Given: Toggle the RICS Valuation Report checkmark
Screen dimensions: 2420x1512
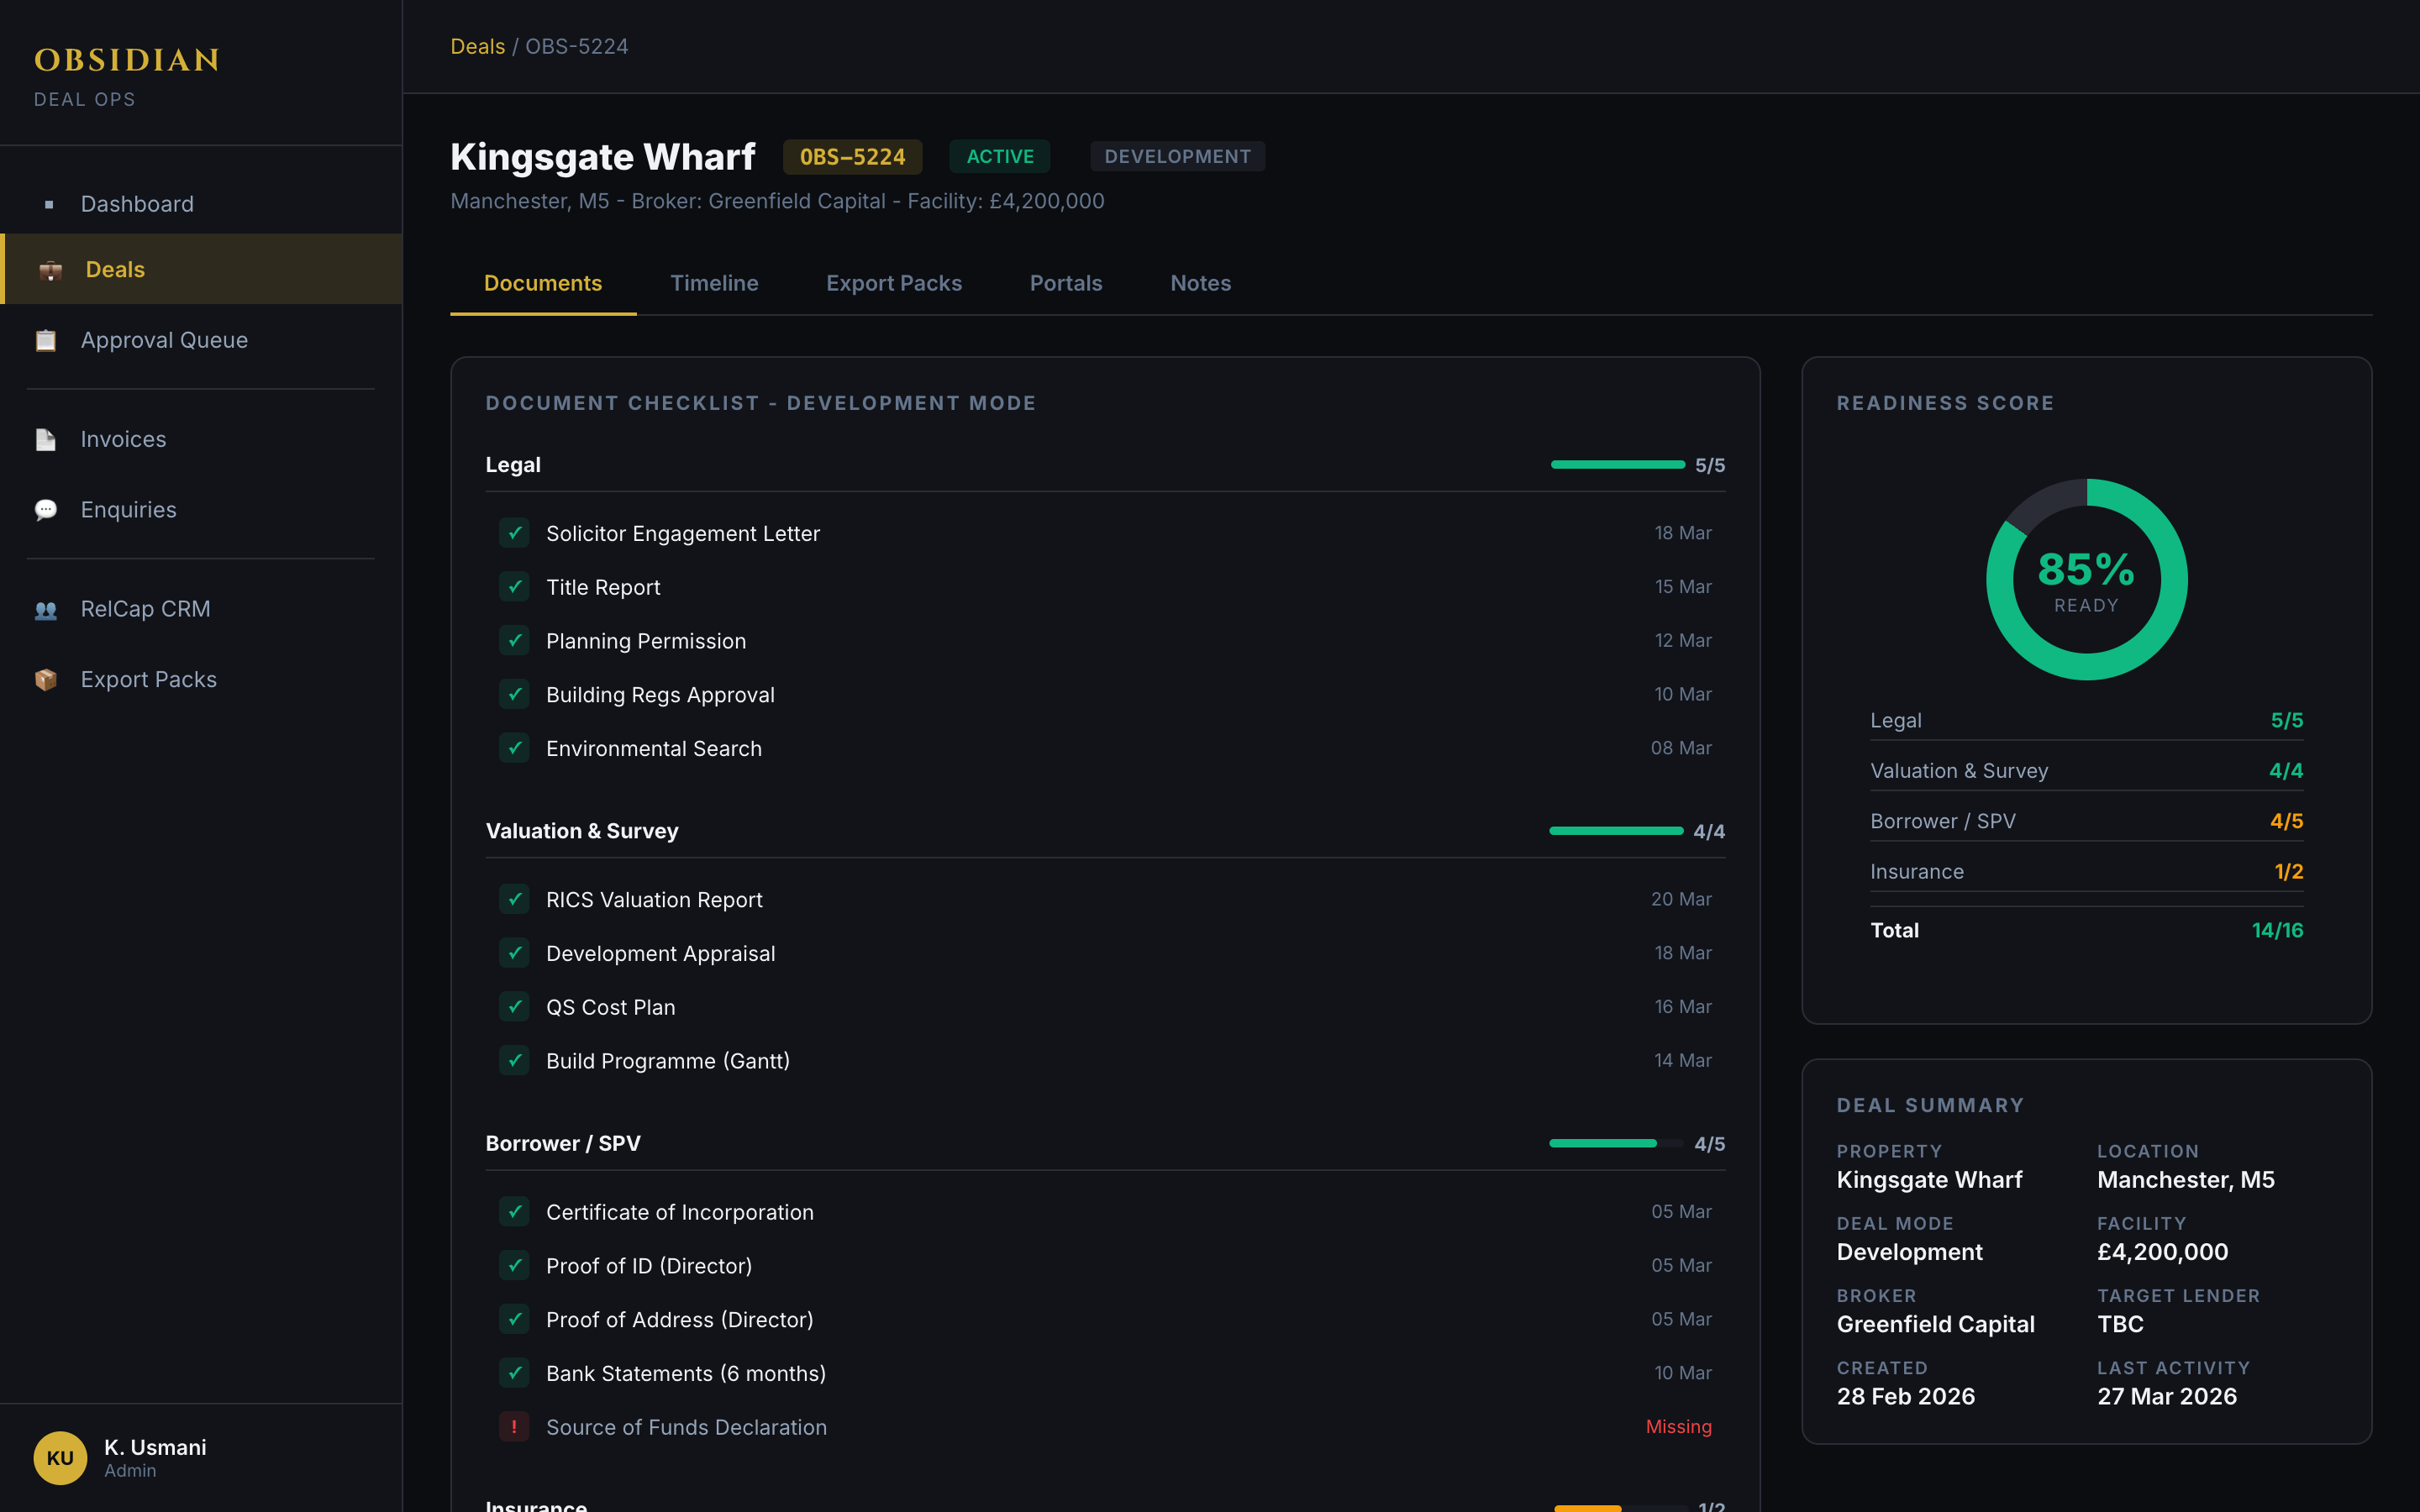Looking at the screenshot, I should click(514, 899).
